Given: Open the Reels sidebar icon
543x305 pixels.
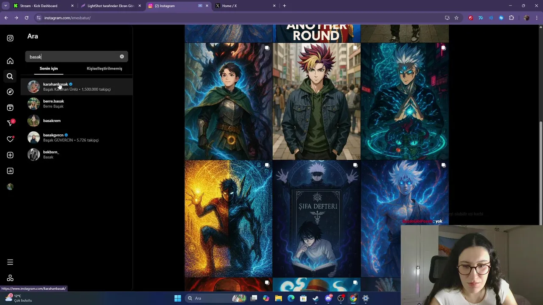Looking at the screenshot, I should [x=10, y=108].
